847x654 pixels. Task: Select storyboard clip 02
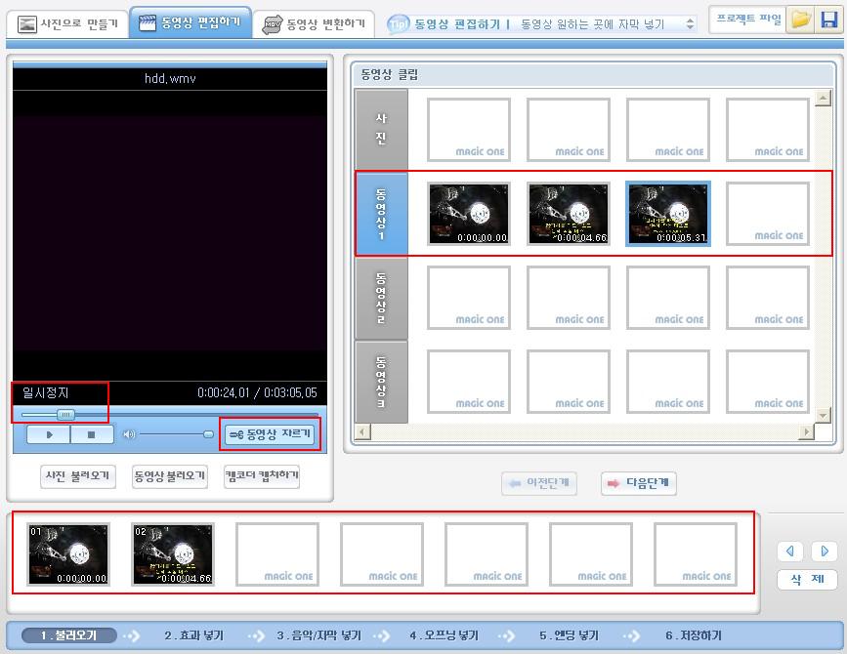[173, 554]
